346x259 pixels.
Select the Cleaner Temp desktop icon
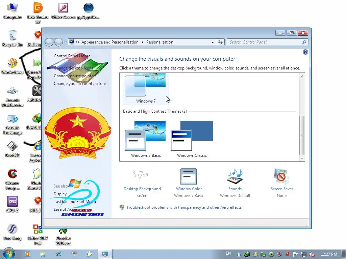tap(13, 179)
